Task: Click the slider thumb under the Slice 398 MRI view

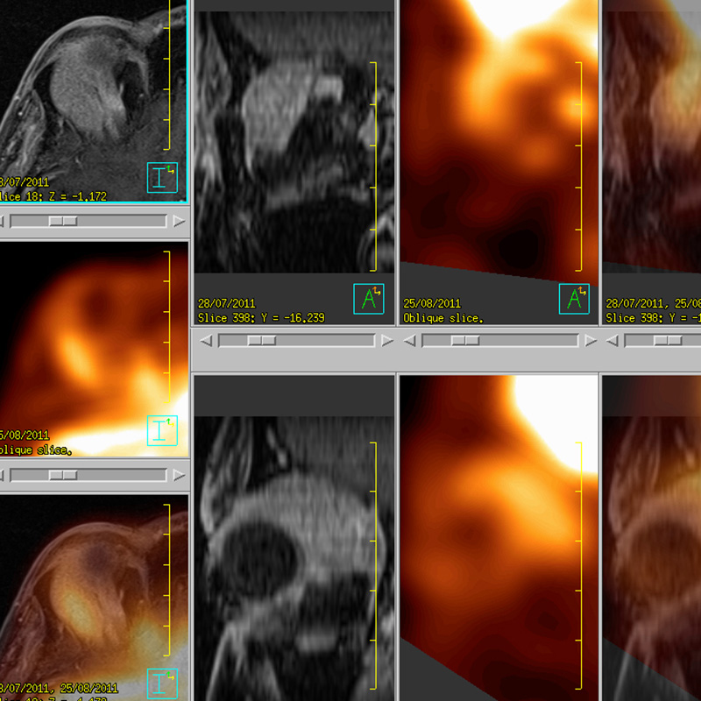Action: (x=262, y=341)
